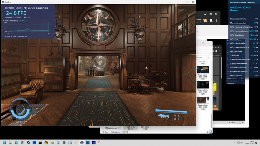This screenshot has width=260, height=146.
Task: Click the orange avatar icon in the dark app
Action: (x=205, y=20)
